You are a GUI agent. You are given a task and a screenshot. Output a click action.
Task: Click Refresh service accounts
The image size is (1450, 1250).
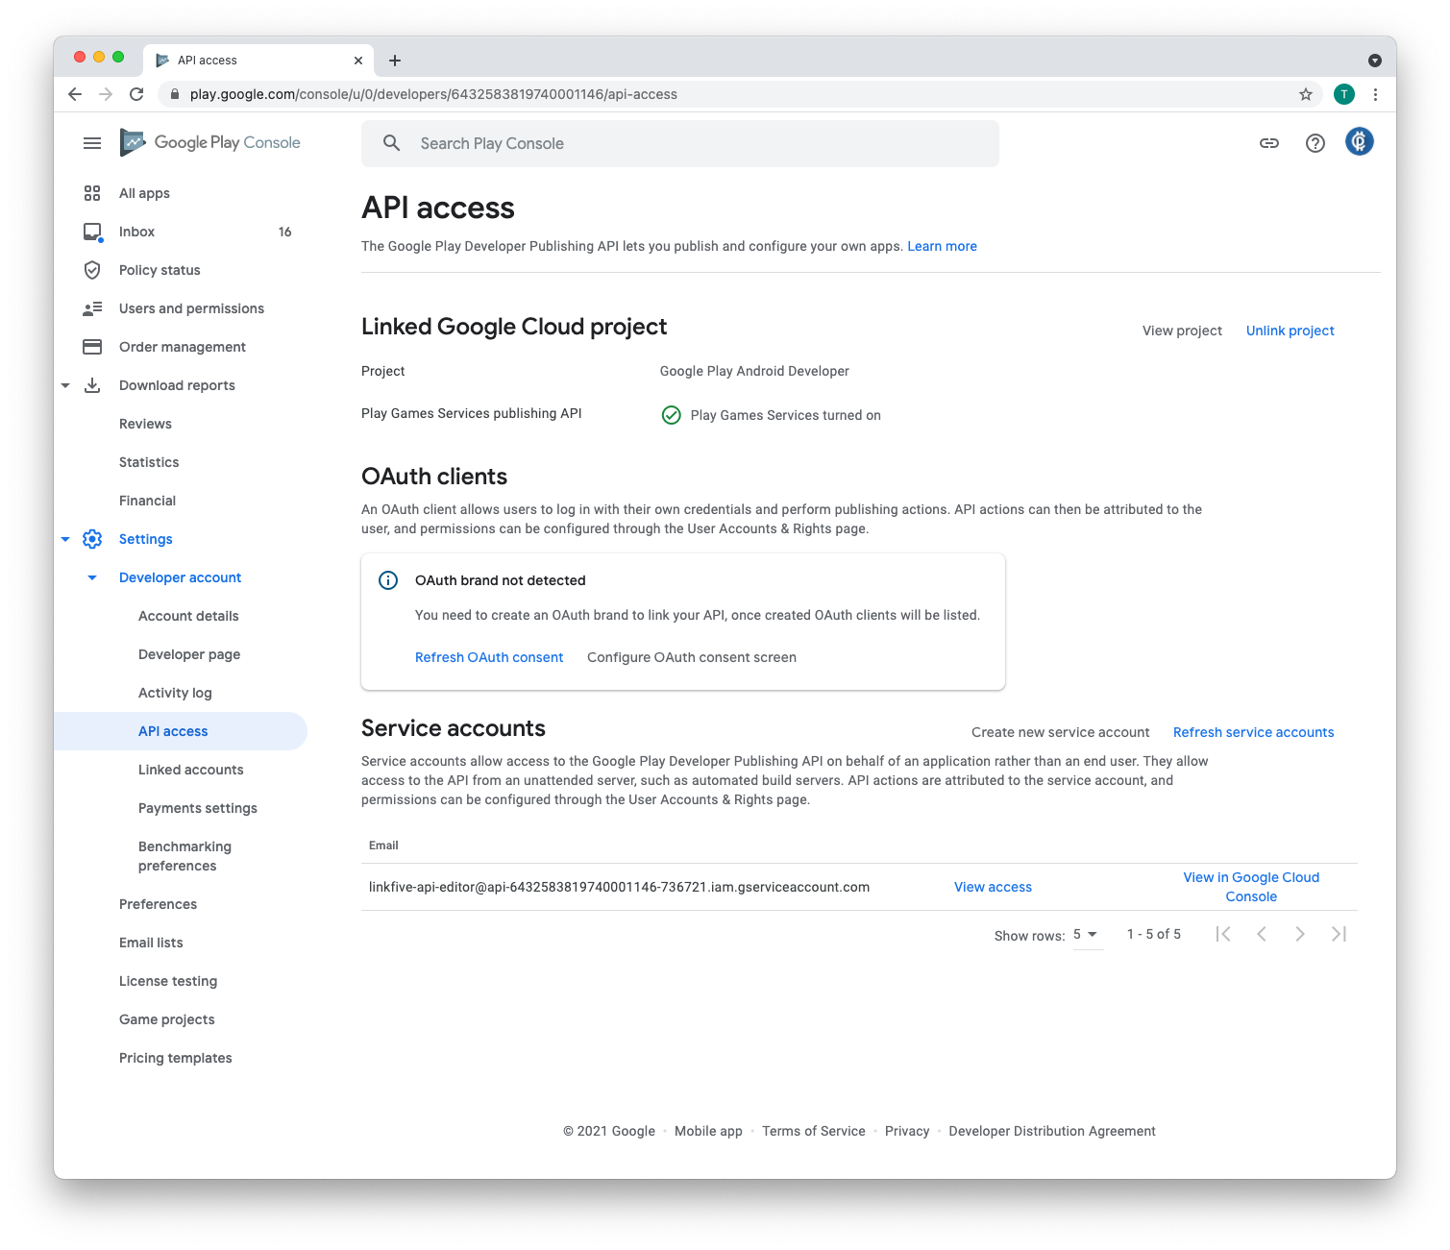click(x=1253, y=732)
